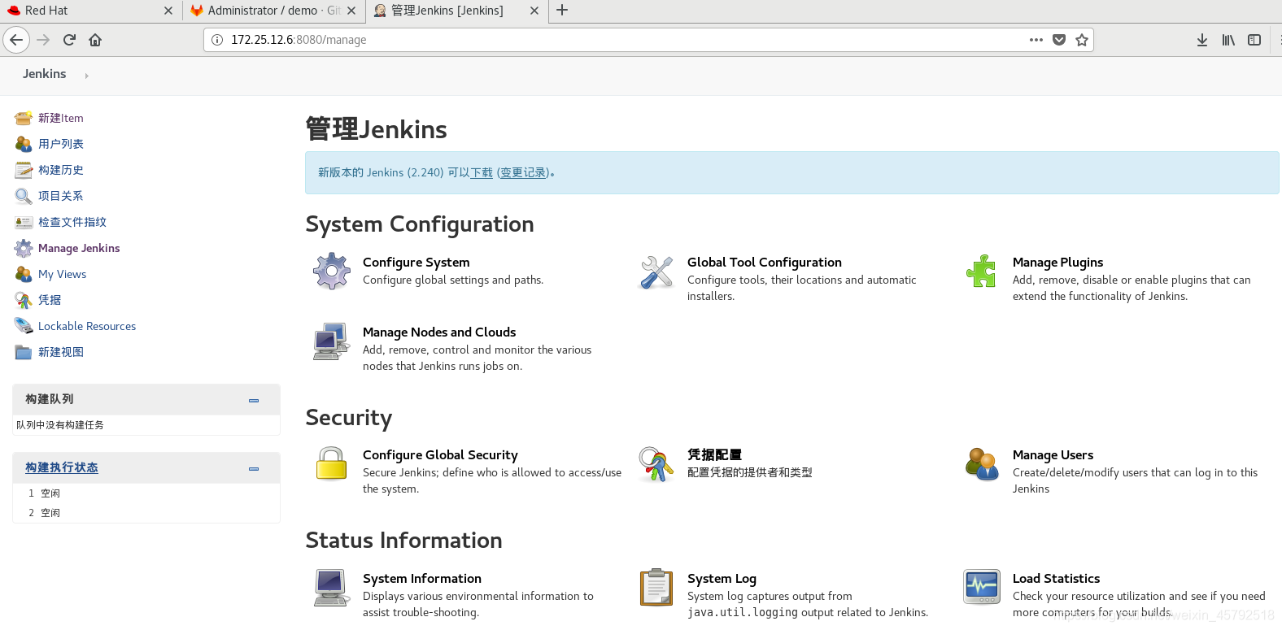Open Manage Plugins puzzle piece icon
This screenshot has height=630, width=1282.
[x=982, y=271]
